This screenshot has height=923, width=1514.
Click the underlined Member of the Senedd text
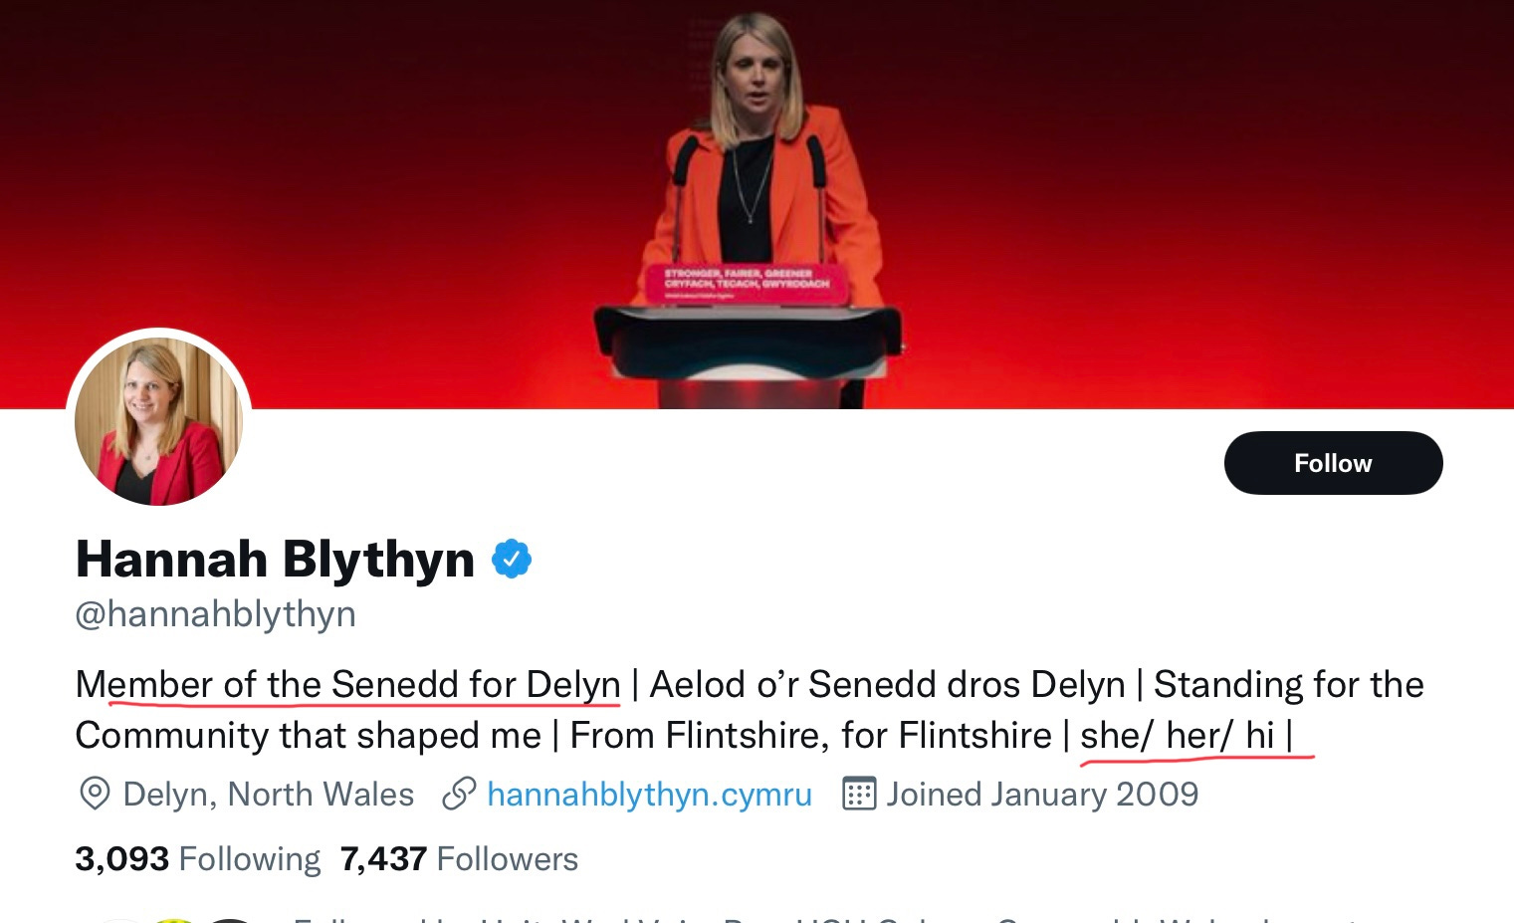click(348, 685)
